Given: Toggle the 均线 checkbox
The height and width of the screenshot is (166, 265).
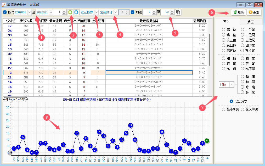Looking at the screenshot, I should tap(132, 12).
